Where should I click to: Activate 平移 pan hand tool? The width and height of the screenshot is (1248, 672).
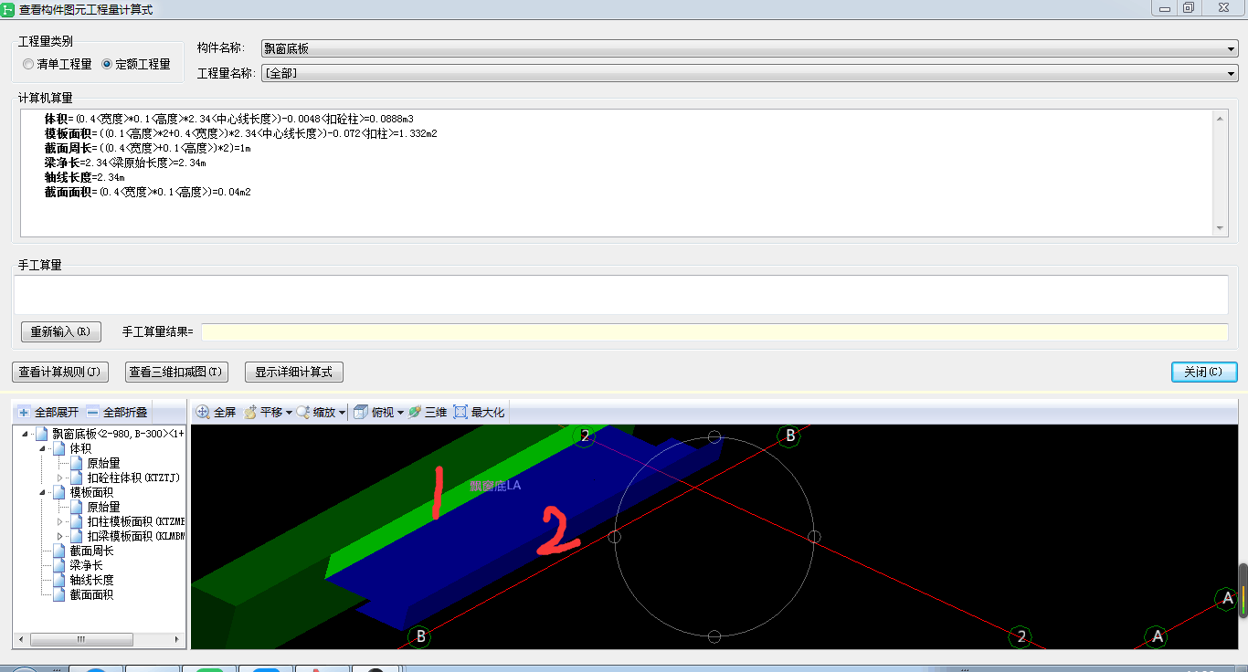[250, 413]
